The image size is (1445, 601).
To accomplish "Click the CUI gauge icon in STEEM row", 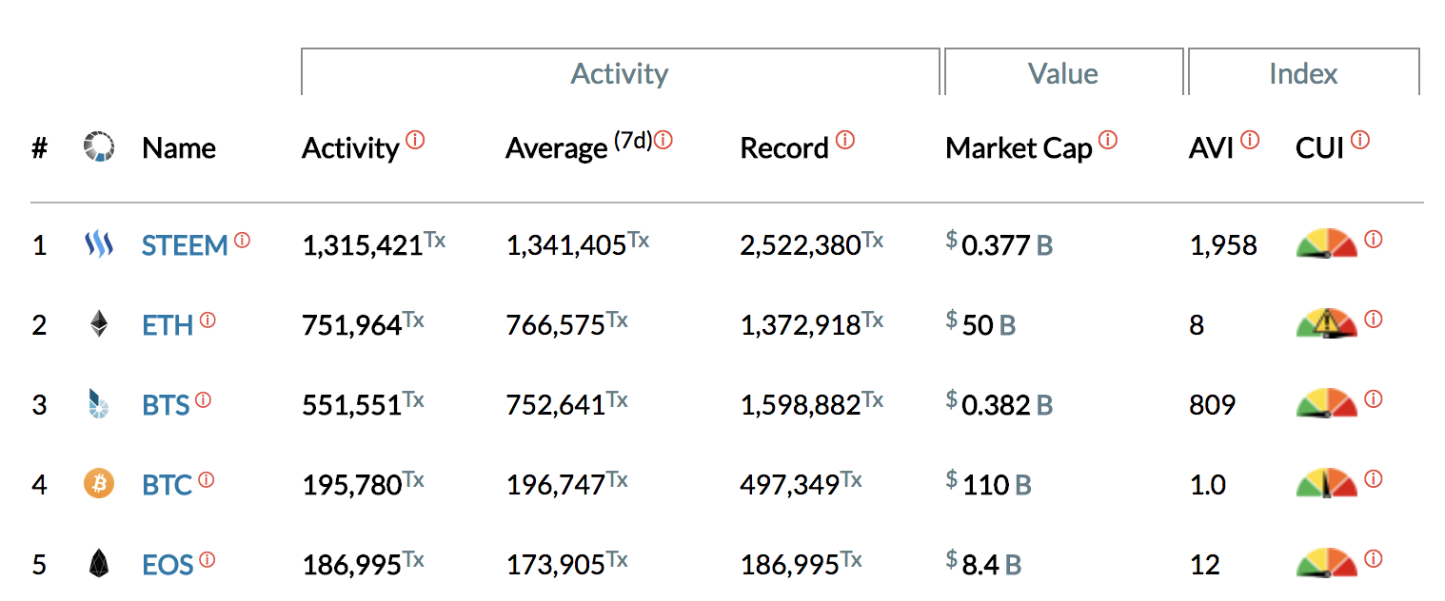I will [x=1327, y=244].
